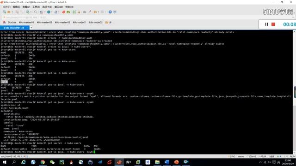Show hidden system tray icons chevron
The width and height of the screenshot is (296, 166).
pyautogui.click(x=260, y=162)
